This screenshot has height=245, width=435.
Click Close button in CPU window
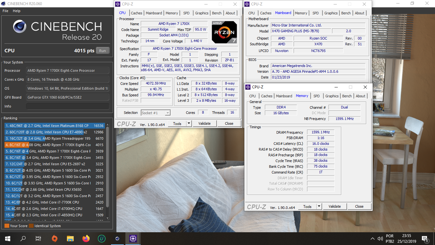coord(229,123)
